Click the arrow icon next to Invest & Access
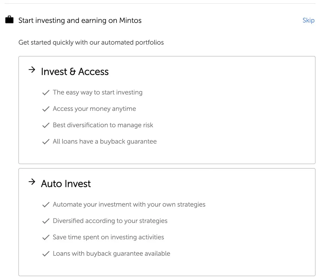Viewport: 320px width, 279px height. tap(32, 70)
